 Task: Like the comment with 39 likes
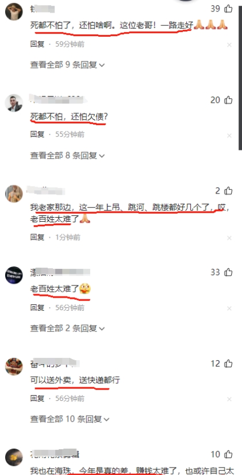[x=228, y=9]
